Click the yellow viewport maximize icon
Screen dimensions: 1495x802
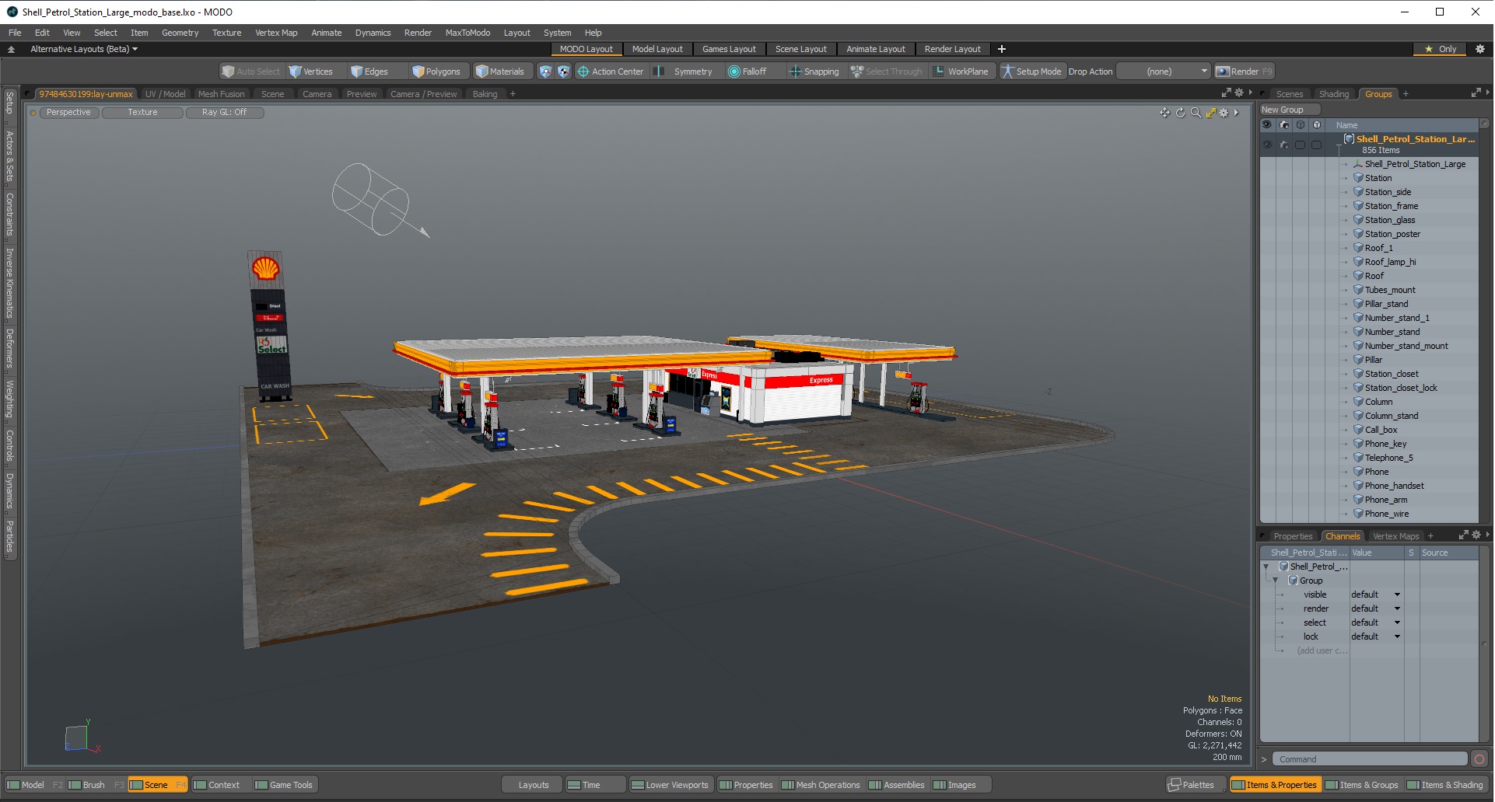pos(1211,113)
